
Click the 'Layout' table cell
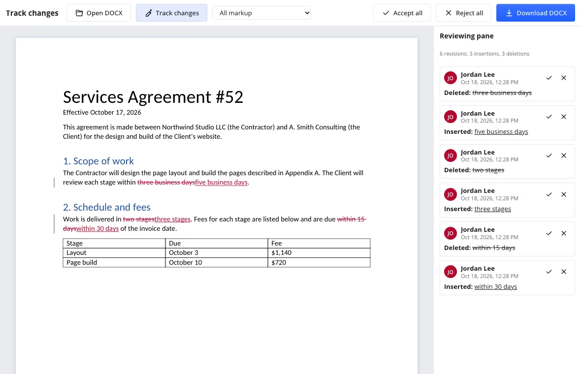point(114,253)
